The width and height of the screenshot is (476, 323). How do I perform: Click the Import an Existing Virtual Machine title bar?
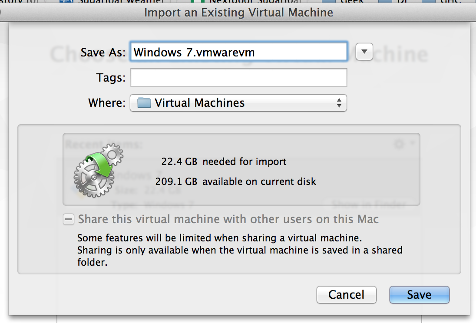pyautogui.click(x=238, y=12)
